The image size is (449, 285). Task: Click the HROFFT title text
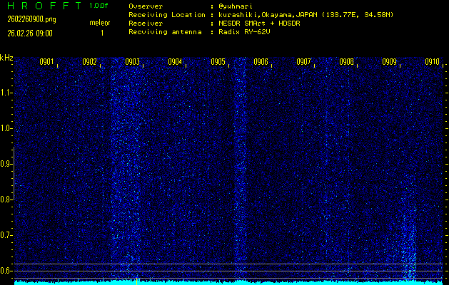click(x=45, y=6)
